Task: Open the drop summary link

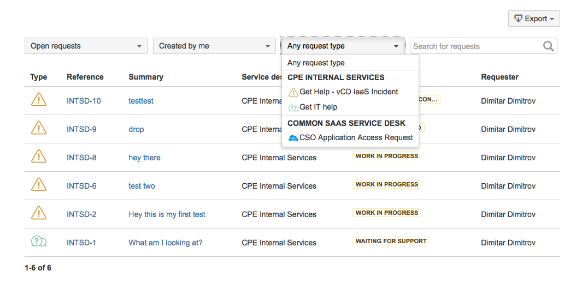Action: pyautogui.click(x=136, y=129)
